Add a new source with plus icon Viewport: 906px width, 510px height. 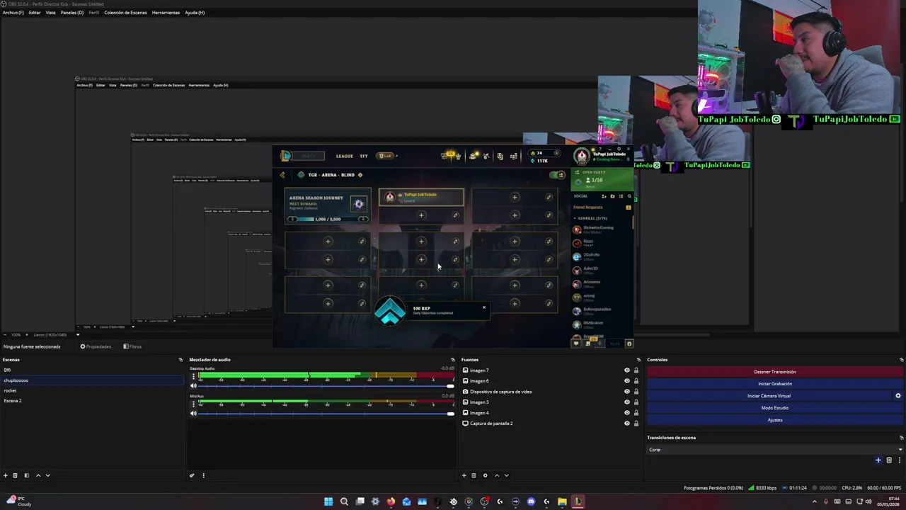click(464, 475)
